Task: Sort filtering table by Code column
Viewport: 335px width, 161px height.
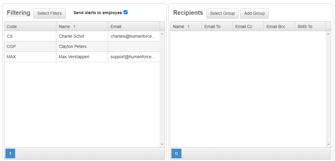Action: (30, 27)
